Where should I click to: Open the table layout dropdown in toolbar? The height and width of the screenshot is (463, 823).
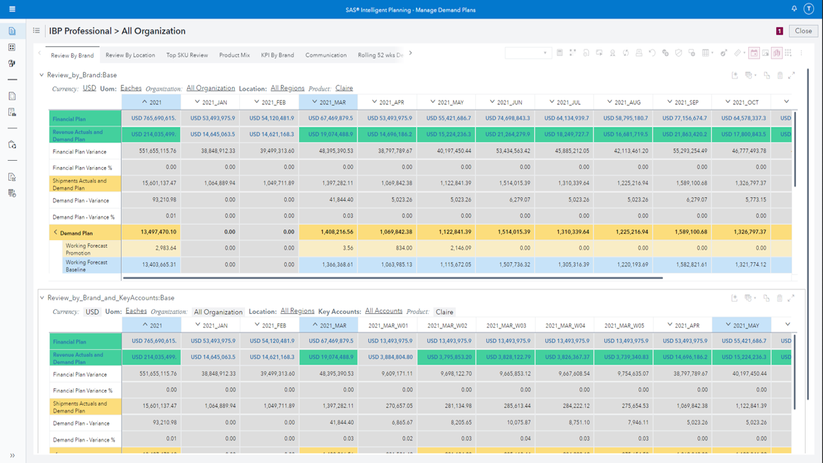pos(707,53)
